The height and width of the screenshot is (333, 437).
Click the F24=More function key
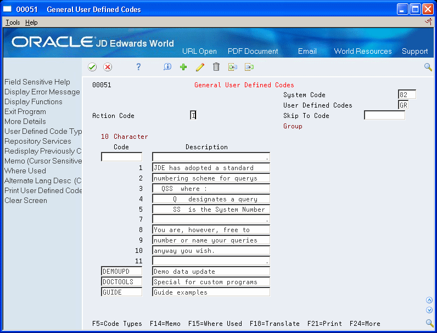click(365, 324)
